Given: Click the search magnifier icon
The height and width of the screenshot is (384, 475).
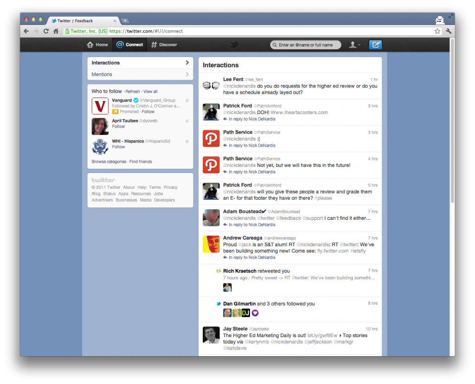Looking at the screenshot, I should coord(275,45).
